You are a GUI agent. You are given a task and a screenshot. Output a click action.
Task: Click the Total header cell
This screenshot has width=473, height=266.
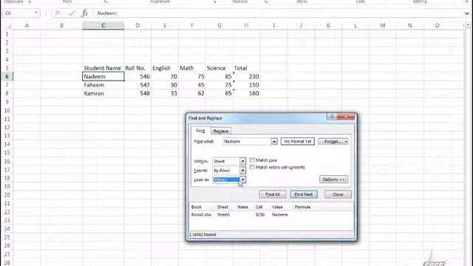click(246, 68)
